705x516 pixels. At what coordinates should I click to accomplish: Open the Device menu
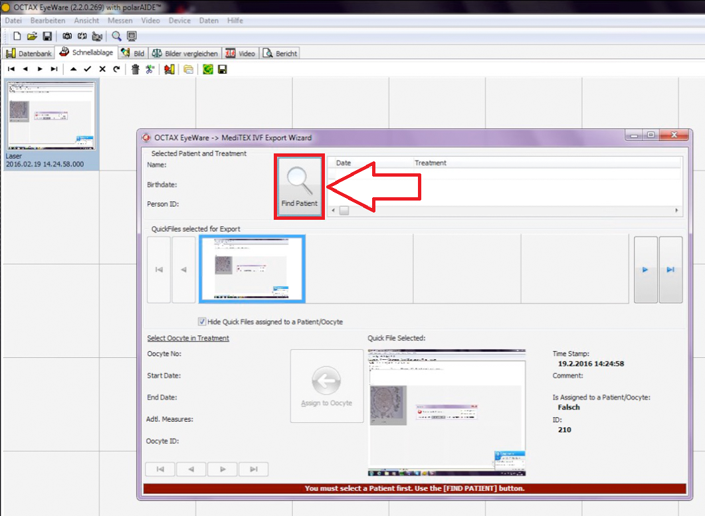coord(179,20)
